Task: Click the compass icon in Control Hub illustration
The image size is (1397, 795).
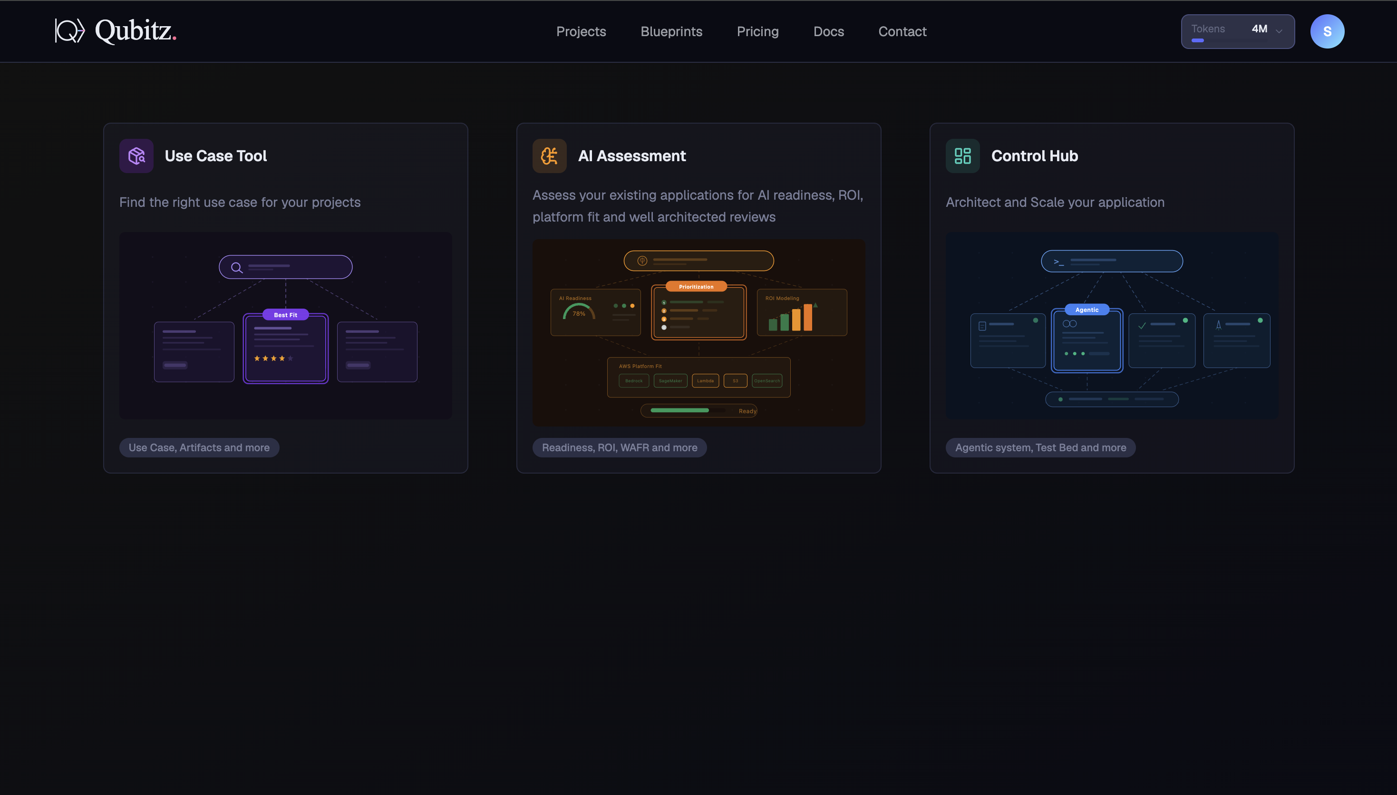Action: (1218, 325)
